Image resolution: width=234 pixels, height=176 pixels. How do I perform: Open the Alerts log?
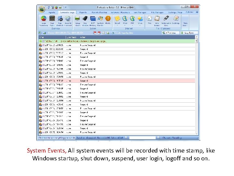pyautogui.click(x=108, y=20)
